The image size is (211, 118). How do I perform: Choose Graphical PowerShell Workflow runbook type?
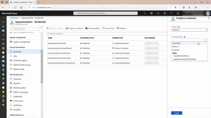pyautogui.click(x=189, y=59)
